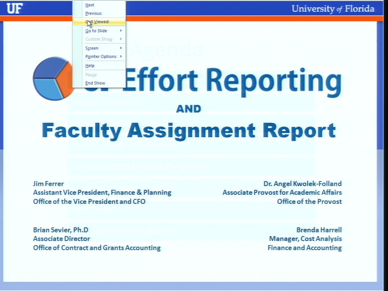
Task: Select Help in the context menu
Action: coord(99,65)
